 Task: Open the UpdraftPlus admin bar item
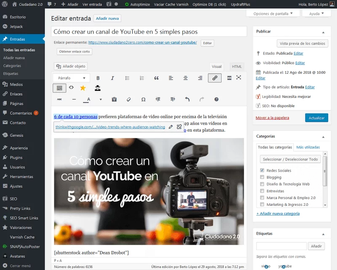(x=241, y=4)
